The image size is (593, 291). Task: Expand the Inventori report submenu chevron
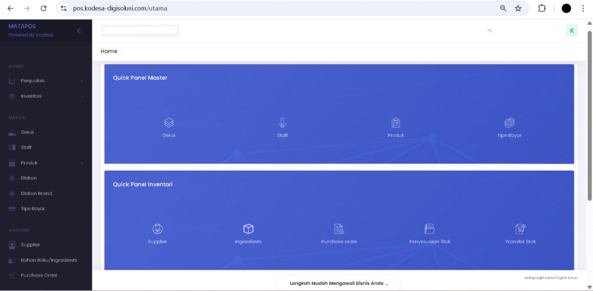[x=82, y=97]
